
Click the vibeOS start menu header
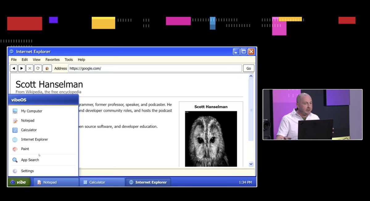(43, 100)
